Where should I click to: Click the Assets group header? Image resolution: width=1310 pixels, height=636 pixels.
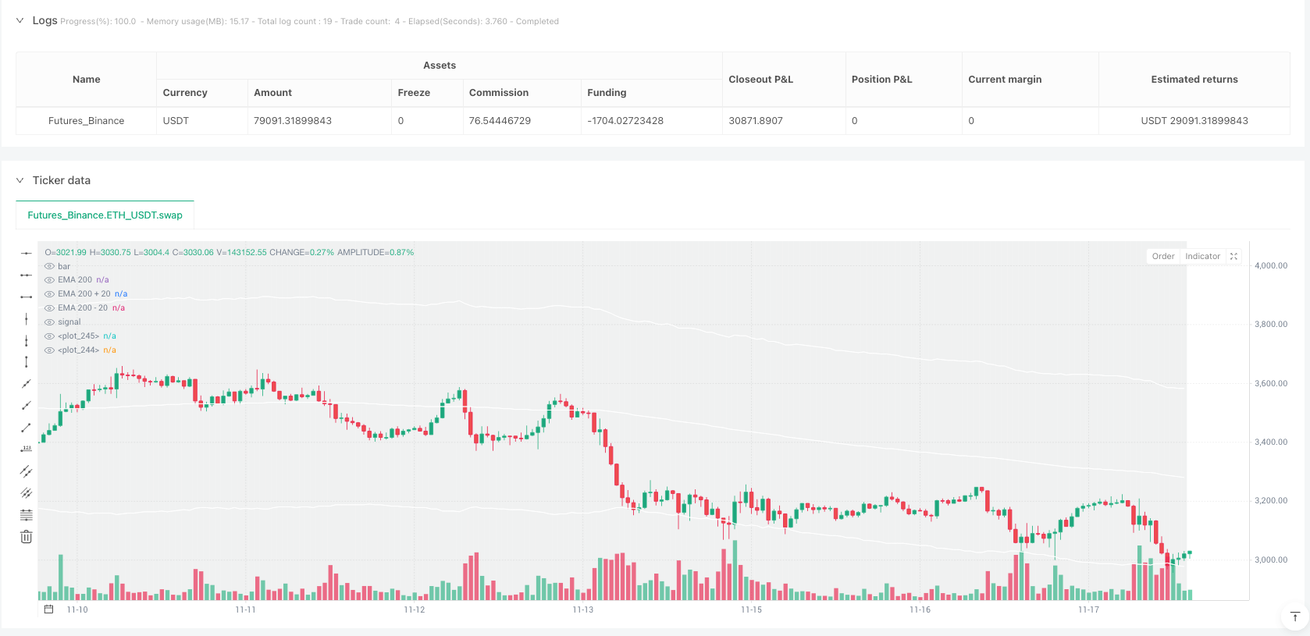pos(440,66)
